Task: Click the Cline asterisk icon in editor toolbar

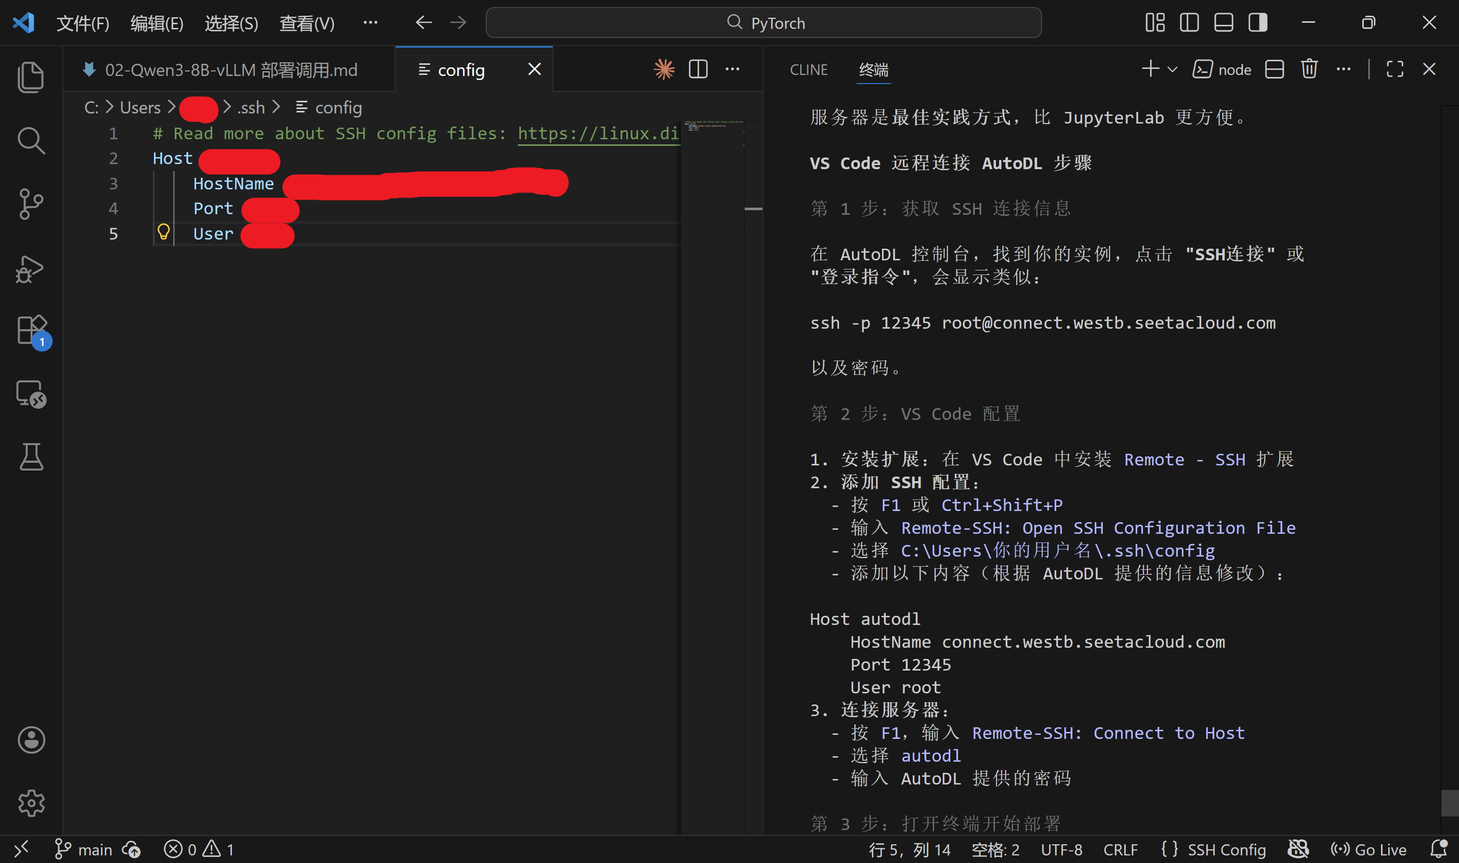Action: (x=664, y=70)
